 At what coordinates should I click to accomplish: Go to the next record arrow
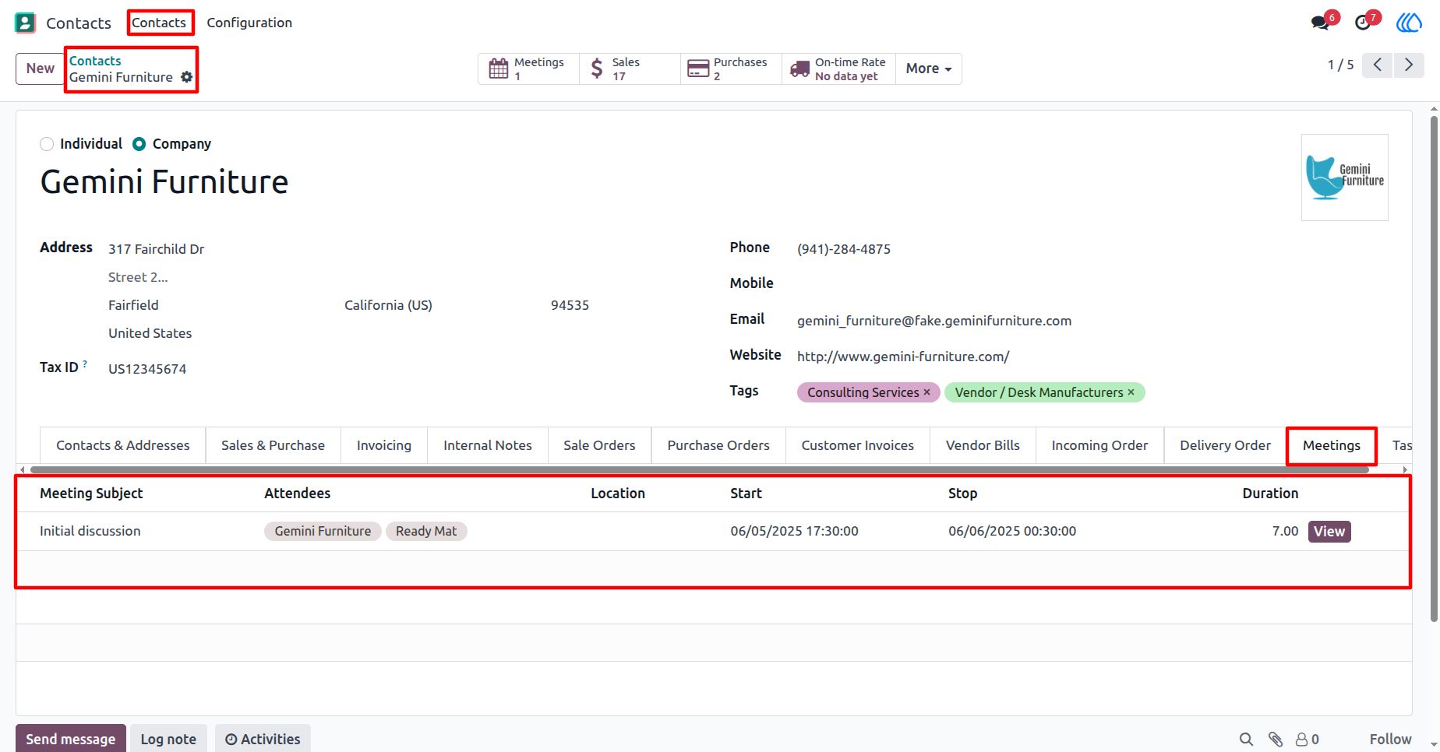click(x=1409, y=65)
